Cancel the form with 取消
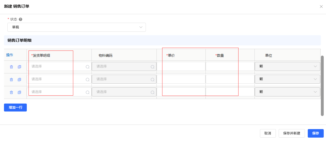Image resolution: width=326 pixels, height=141 pixels. coord(268,133)
